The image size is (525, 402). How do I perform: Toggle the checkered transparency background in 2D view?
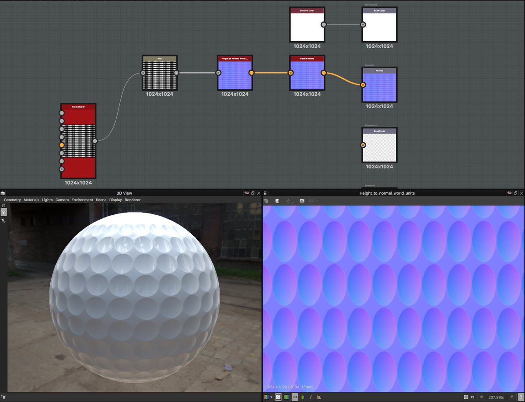coord(278,397)
